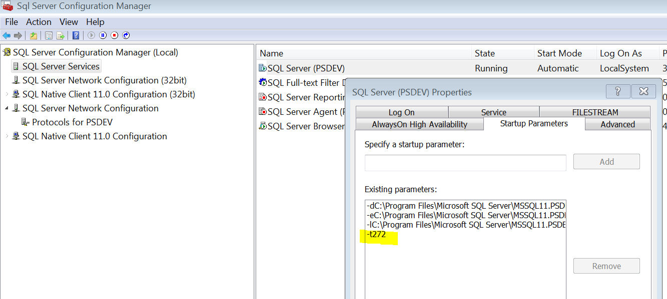Image resolution: width=667 pixels, height=299 pixels.
Task: Sort services by the Log On As column
Action: point(628,53)
